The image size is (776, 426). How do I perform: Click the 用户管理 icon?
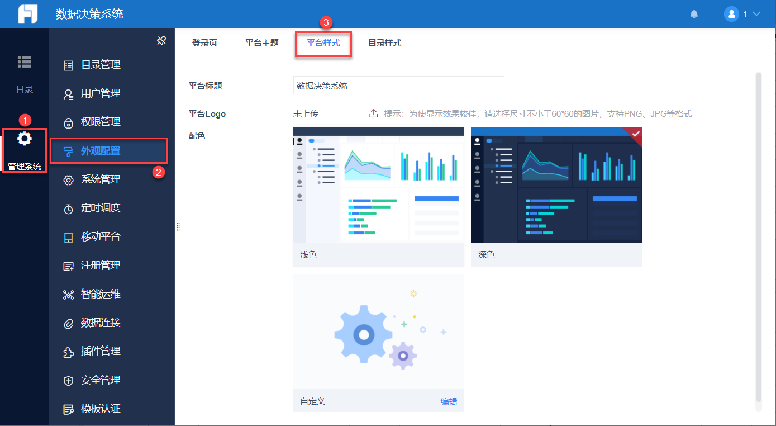pos(68,94)
